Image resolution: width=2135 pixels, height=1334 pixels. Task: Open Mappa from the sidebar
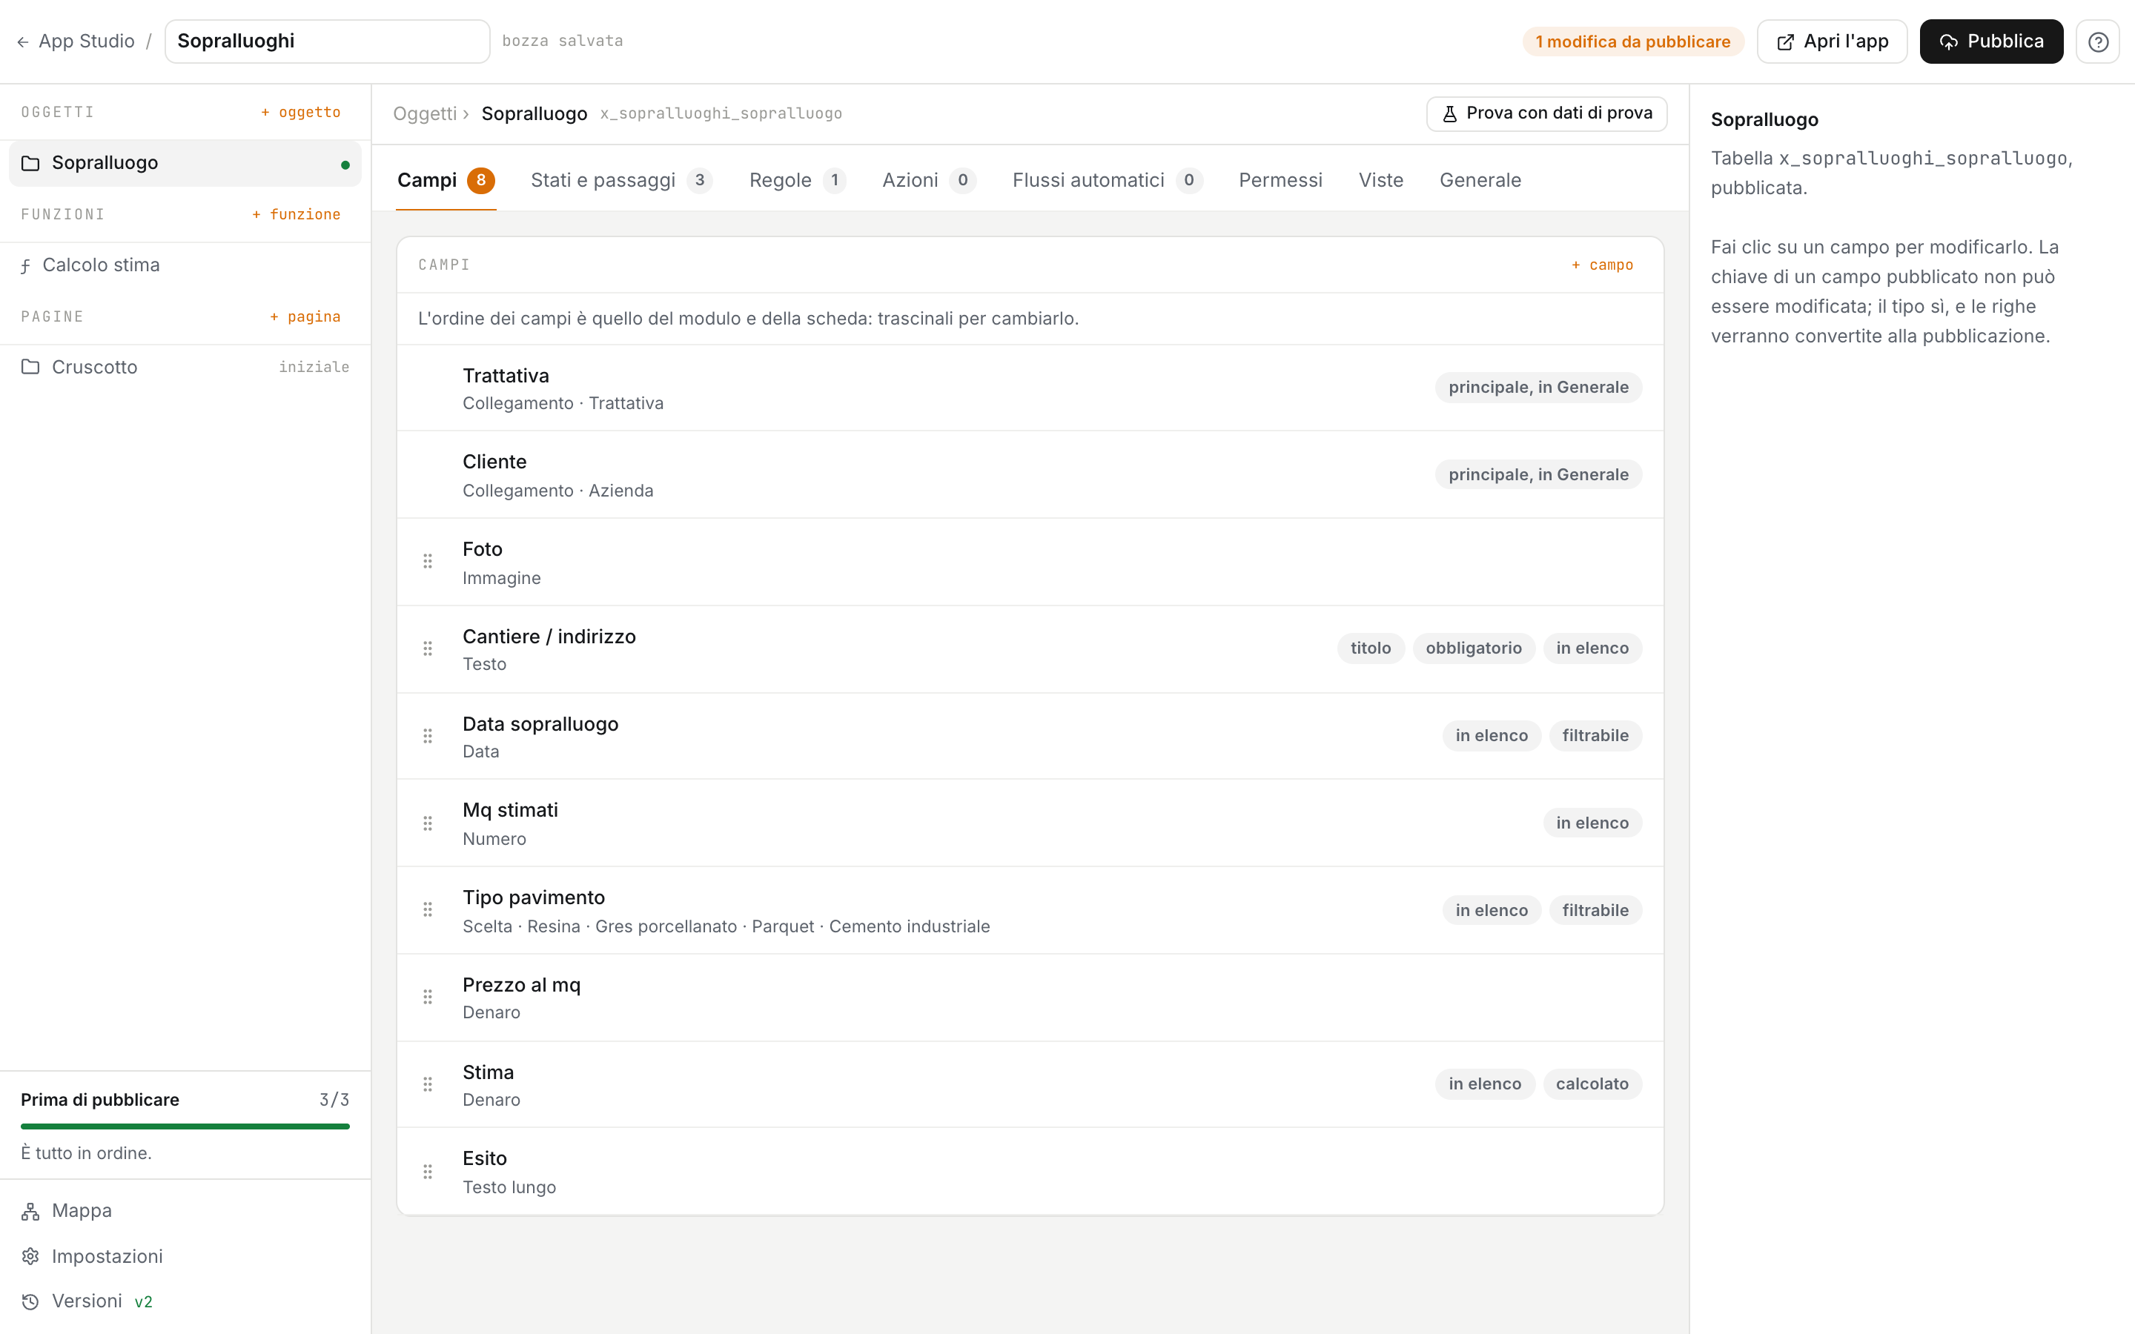click(185, 1210)
